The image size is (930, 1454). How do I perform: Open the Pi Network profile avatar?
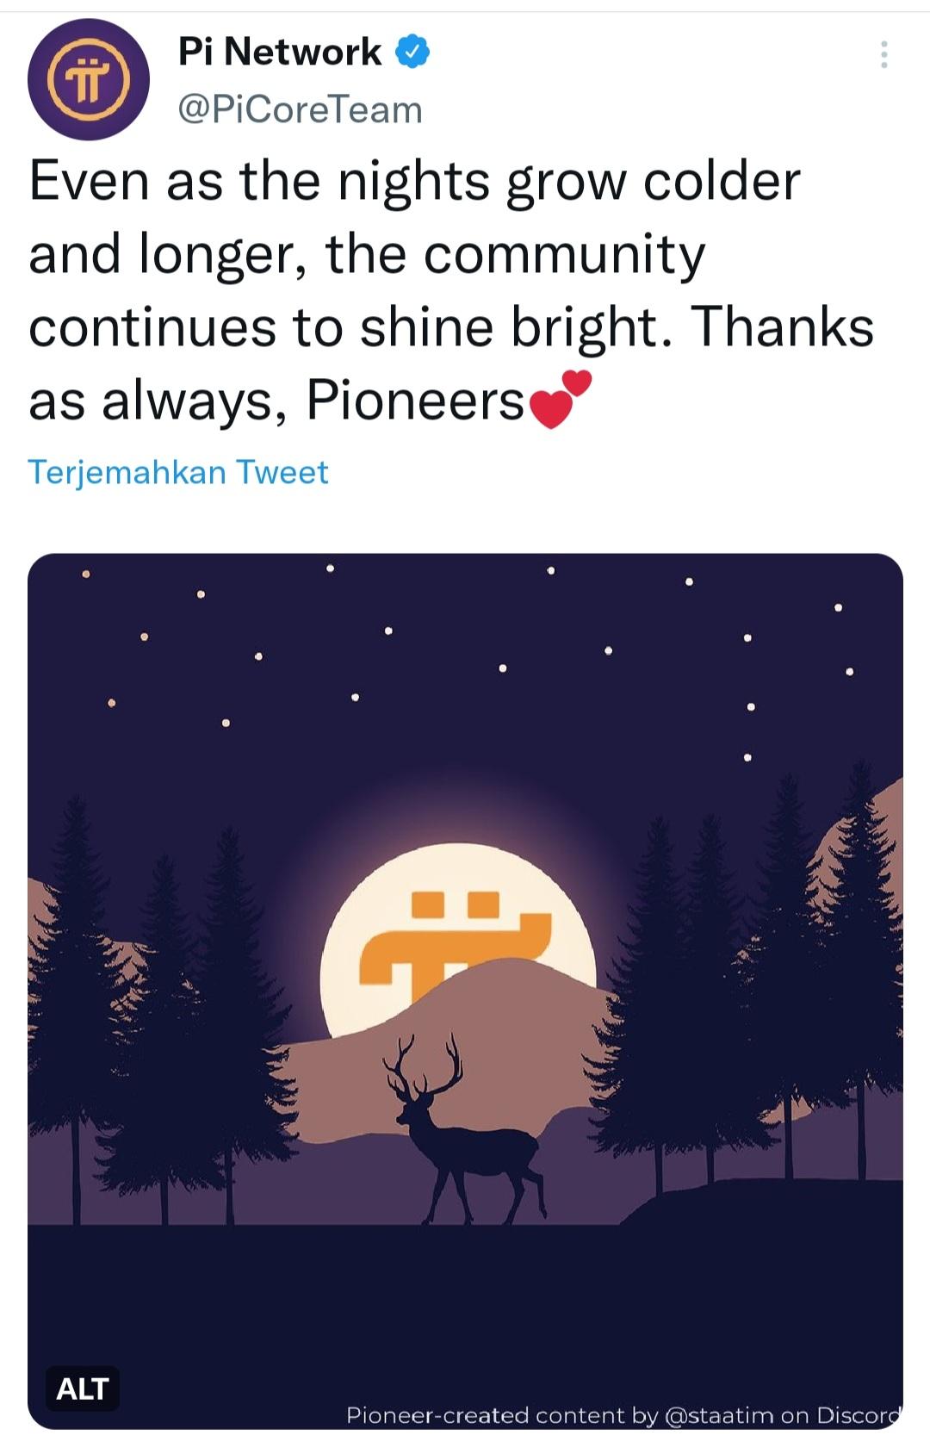point(88,79)
